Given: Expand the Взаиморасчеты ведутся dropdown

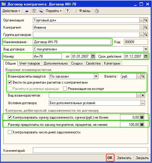Looking at the screenshot, I should coord(96,76).
